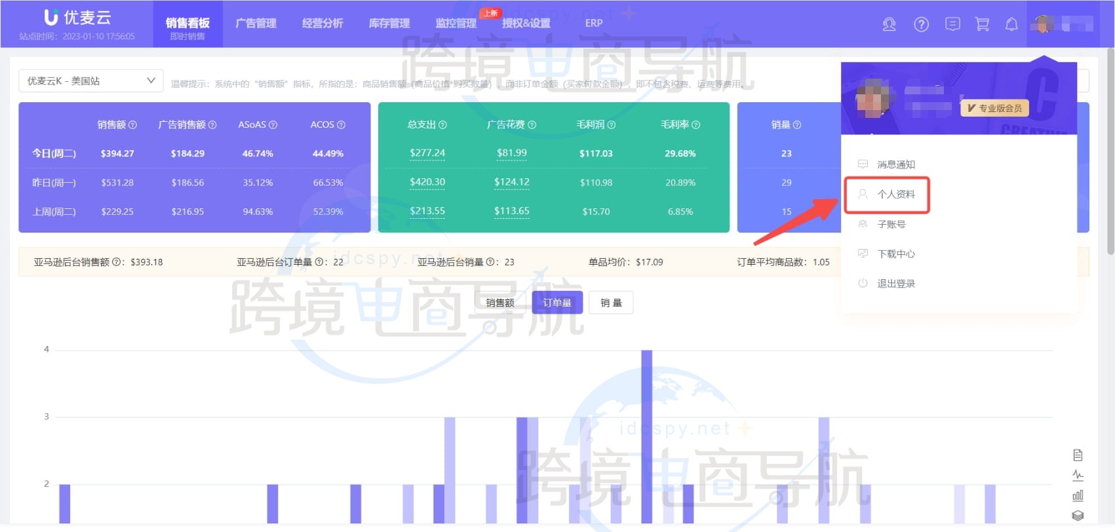This screenshot has width=1115, height=532.
Task: Click yesterday's 总支出 value $420.30
Action: (x=427, y=182)
